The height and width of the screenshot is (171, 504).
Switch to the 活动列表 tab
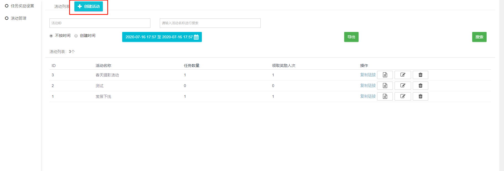(62, 6)
